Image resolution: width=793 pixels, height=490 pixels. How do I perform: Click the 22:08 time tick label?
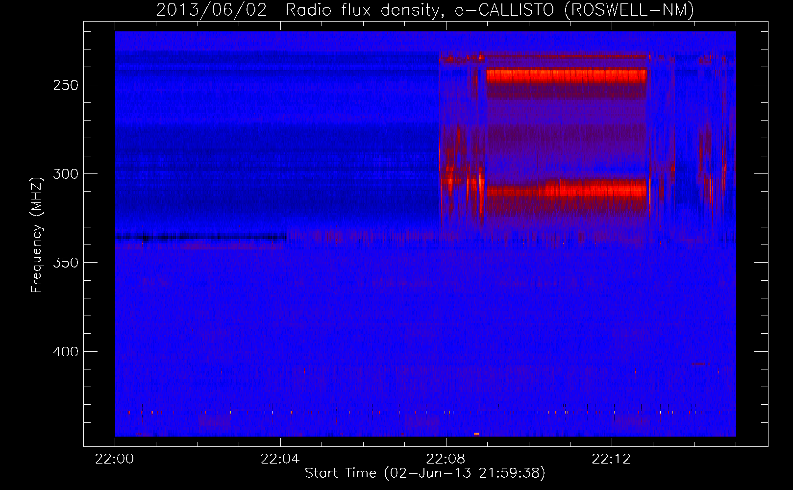pos(446,459)
